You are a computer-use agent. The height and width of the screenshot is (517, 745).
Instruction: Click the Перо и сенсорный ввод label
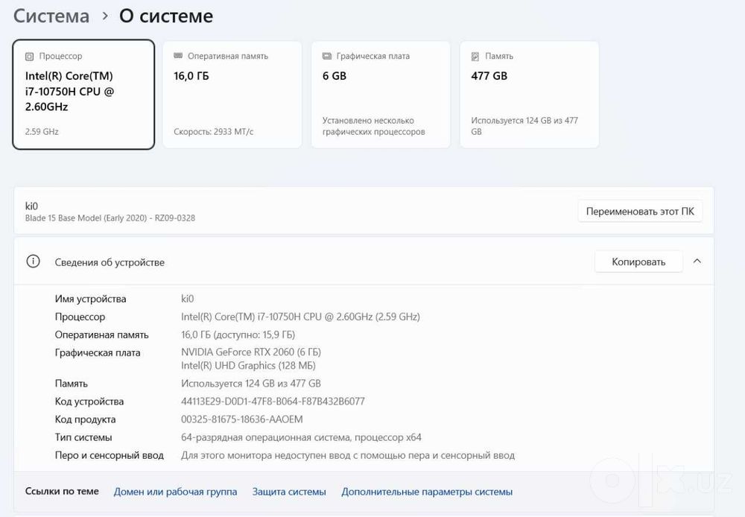(110, 455)
